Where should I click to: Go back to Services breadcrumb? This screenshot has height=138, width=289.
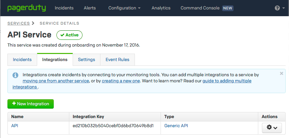19,23
